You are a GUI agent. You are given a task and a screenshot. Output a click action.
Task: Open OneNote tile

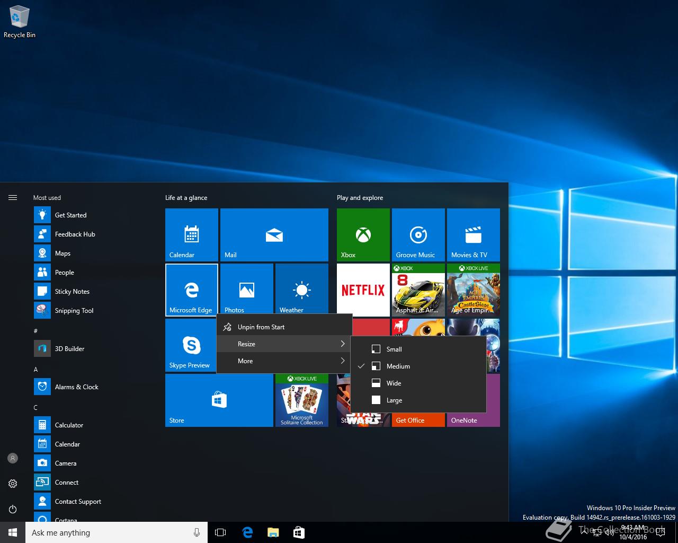pos(474,419)
